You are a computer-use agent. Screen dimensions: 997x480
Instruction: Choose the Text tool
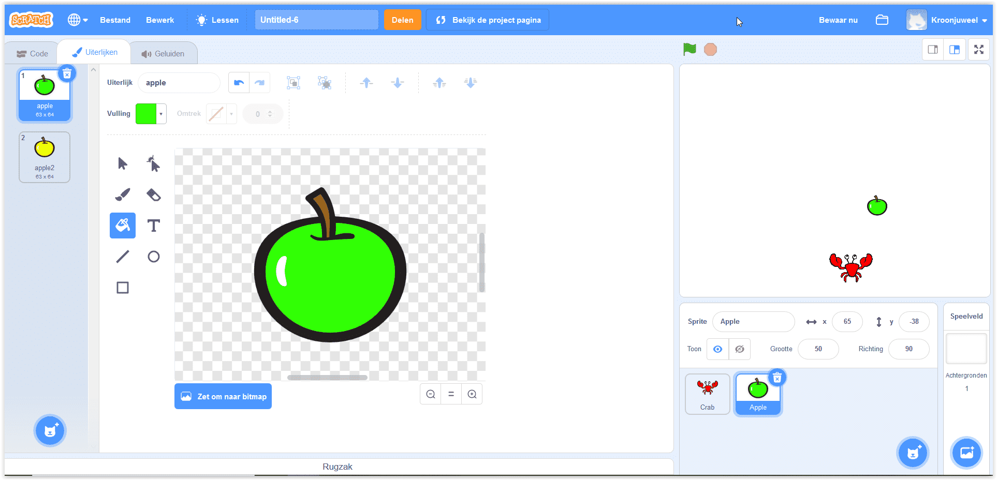click(x=153, y=226)
